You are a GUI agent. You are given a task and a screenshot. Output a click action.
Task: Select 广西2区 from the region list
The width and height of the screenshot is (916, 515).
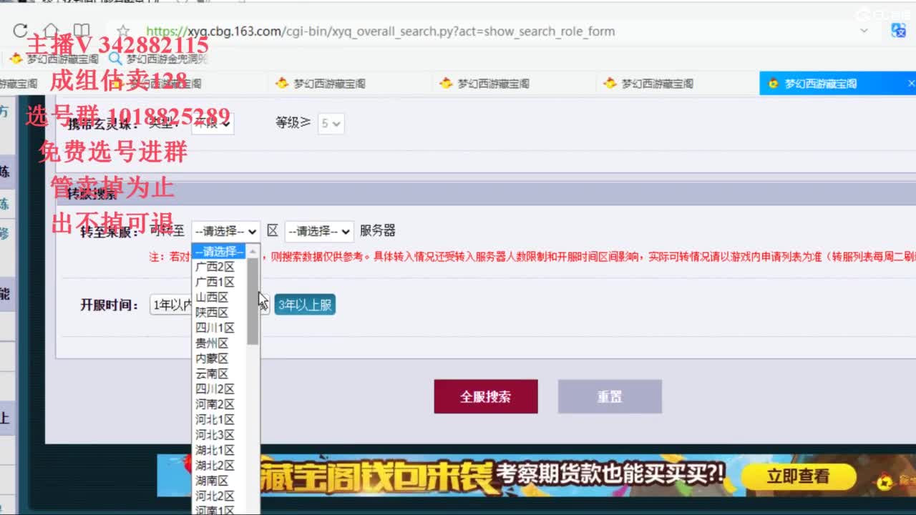215,267
